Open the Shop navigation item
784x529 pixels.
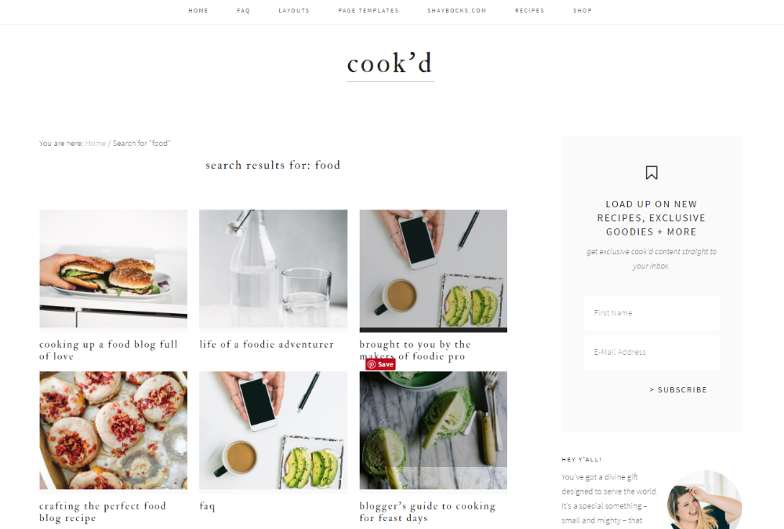pos(583,10)
